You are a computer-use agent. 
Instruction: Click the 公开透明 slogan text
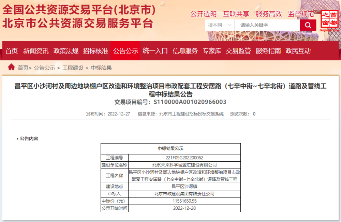[x=204, y=14]
